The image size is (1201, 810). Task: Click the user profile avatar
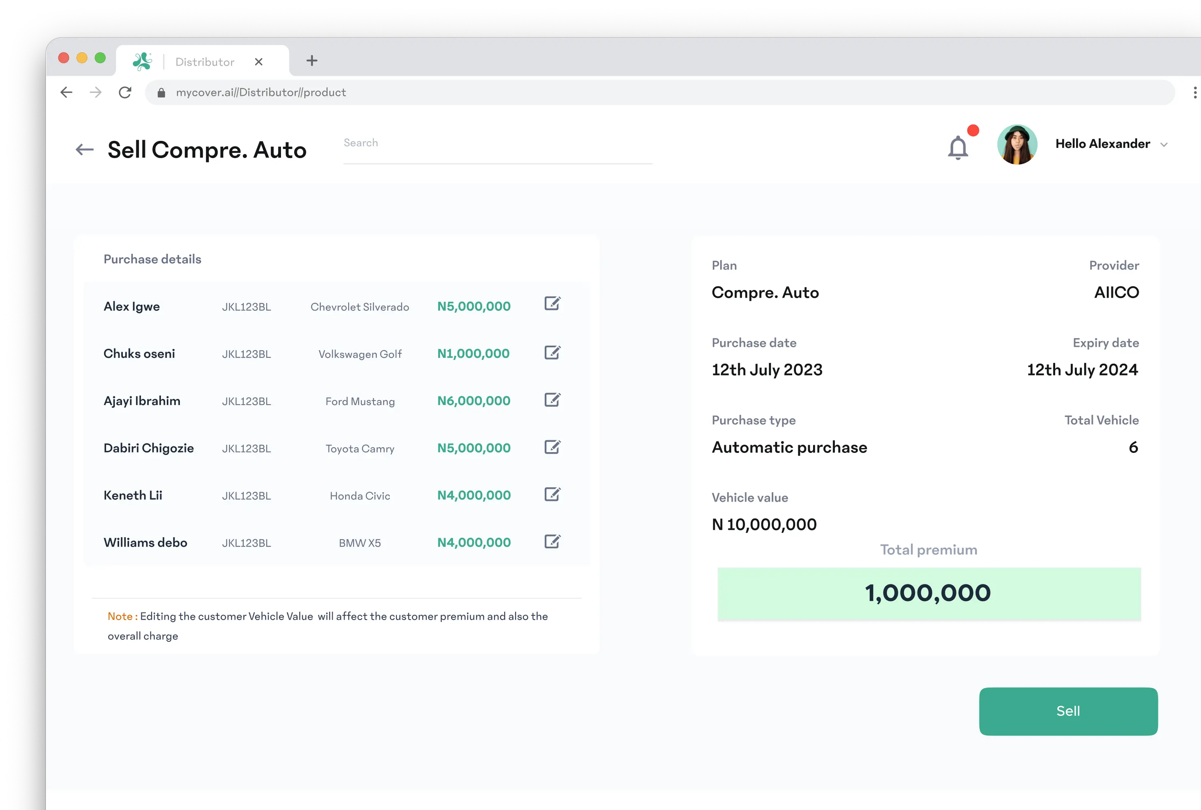(1017, 145)
